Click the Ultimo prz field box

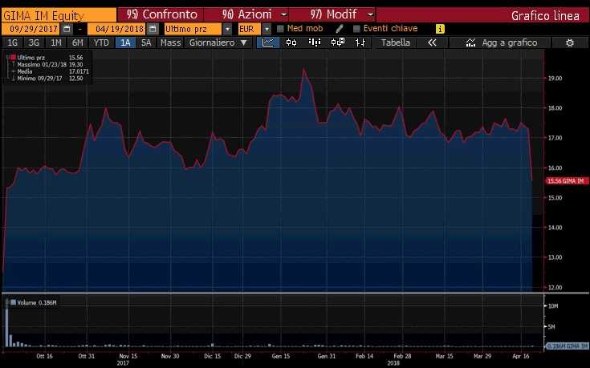193,29
